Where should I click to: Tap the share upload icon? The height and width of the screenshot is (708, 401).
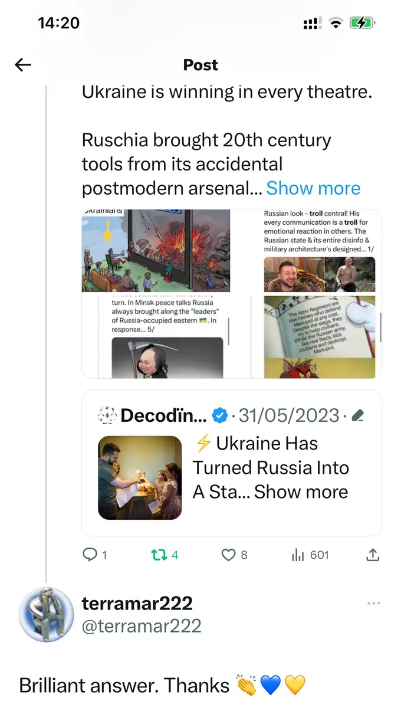click(373, 555)
